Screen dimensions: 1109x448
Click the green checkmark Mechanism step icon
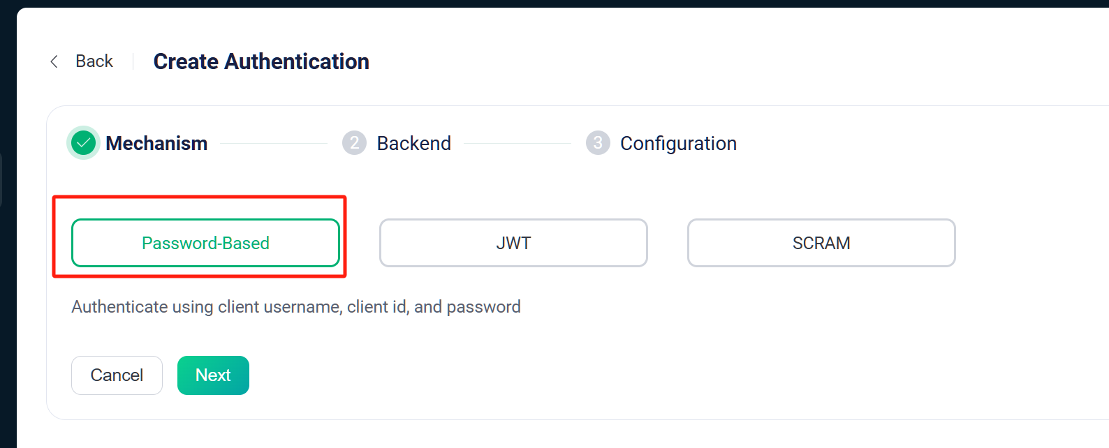[84, 143]
